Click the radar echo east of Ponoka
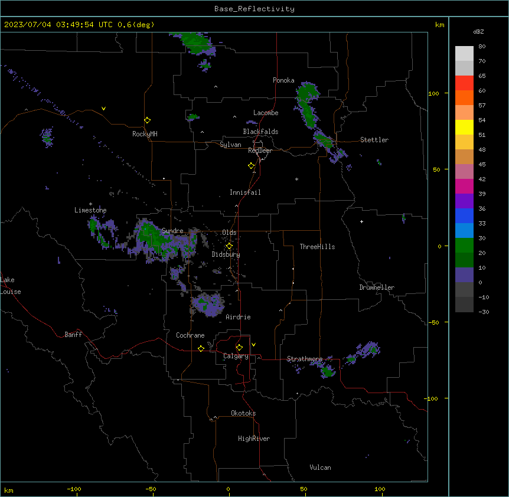This screenshot has width=509, height=497. tap(307, 104)
